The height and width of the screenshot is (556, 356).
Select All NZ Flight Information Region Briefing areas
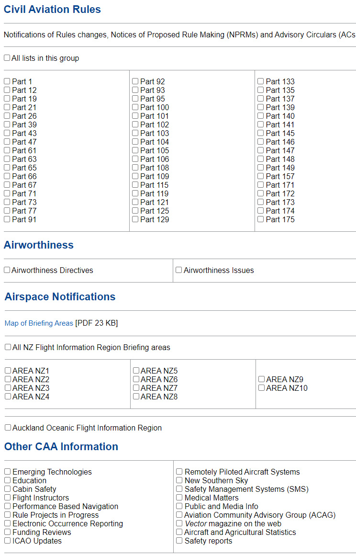[x=8, y=347]
